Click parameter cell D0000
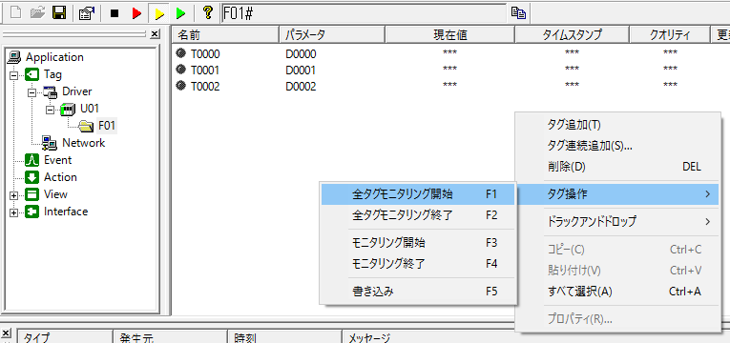730x343 pixels. coord(301,54)
